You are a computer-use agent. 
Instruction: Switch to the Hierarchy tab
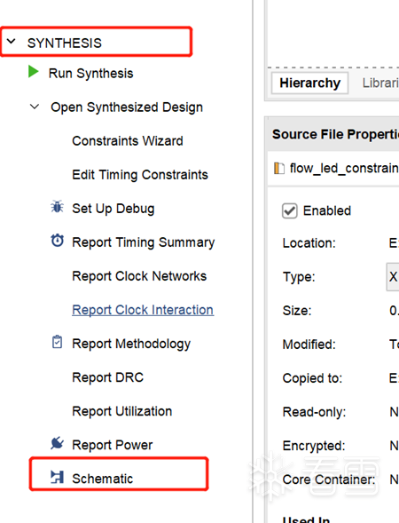309,83
